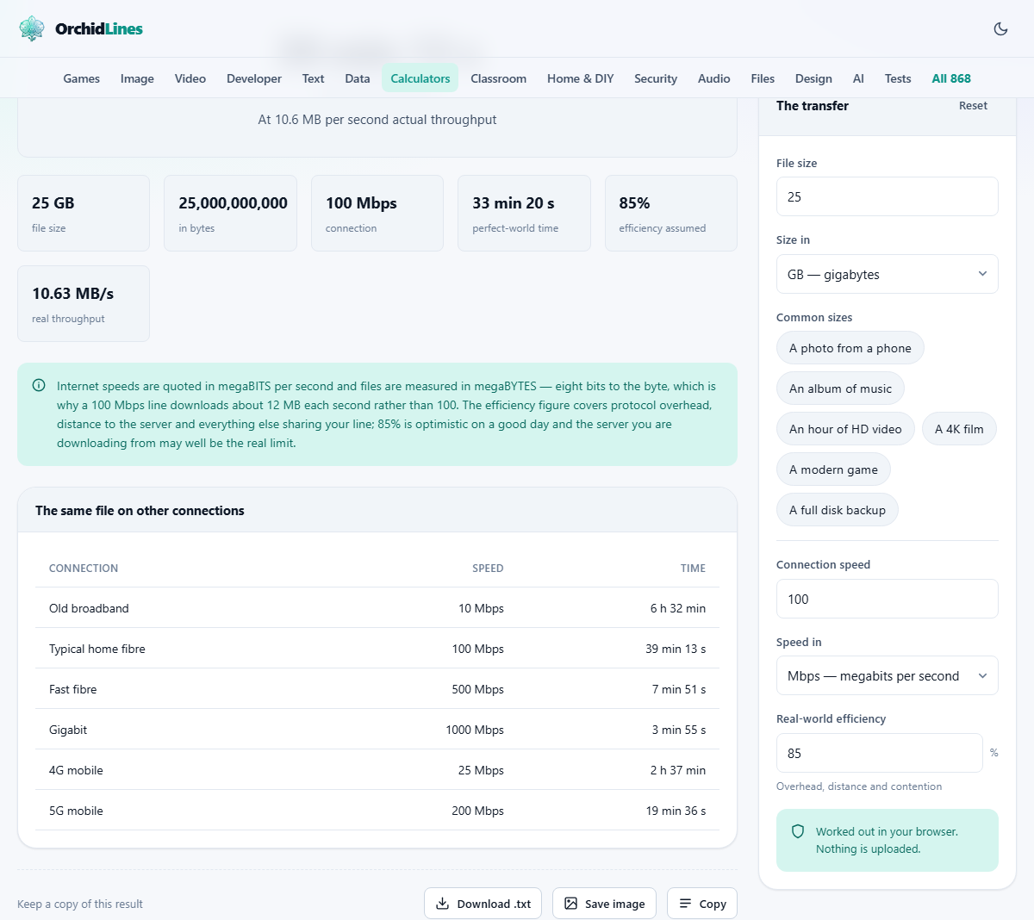Click Download .txt button
Viewport: 1034px width, 920px height.
483,904
